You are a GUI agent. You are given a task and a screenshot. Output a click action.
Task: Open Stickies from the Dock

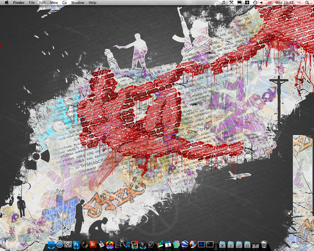(x=176, y=245)
